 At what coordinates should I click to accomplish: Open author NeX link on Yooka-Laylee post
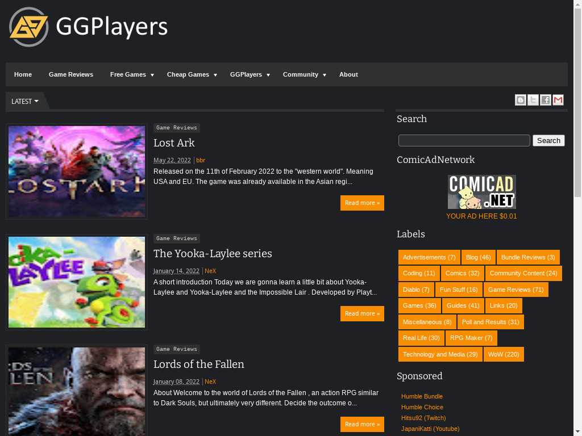coord(210,271)
